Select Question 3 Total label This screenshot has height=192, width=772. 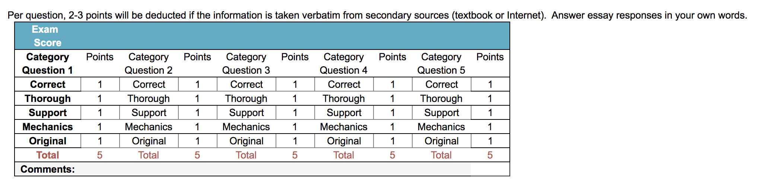click(246, 155)
